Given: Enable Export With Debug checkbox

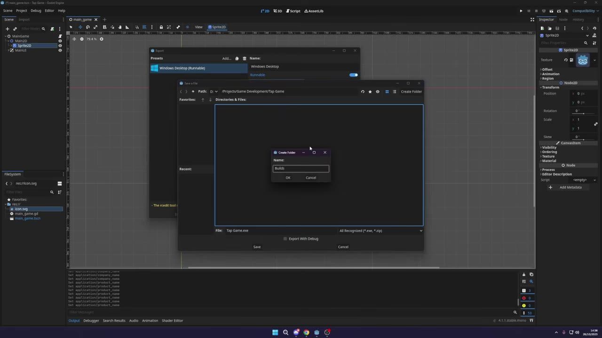Looking at the screenshot, I should click(x=285, y=238).
